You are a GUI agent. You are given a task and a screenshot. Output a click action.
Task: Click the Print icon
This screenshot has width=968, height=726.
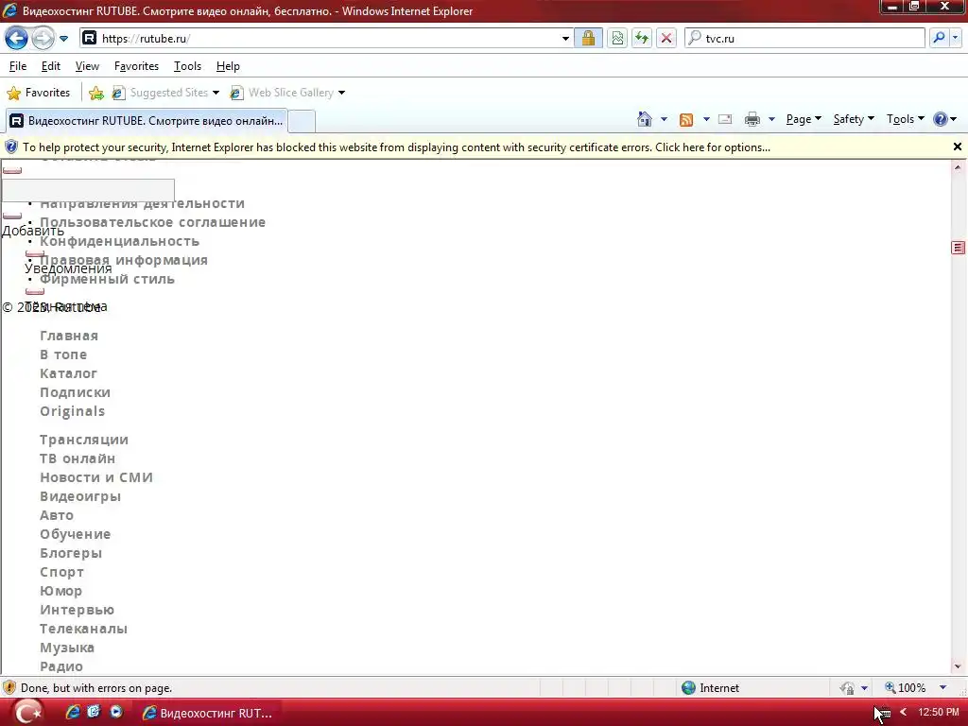tap(752, 119)
